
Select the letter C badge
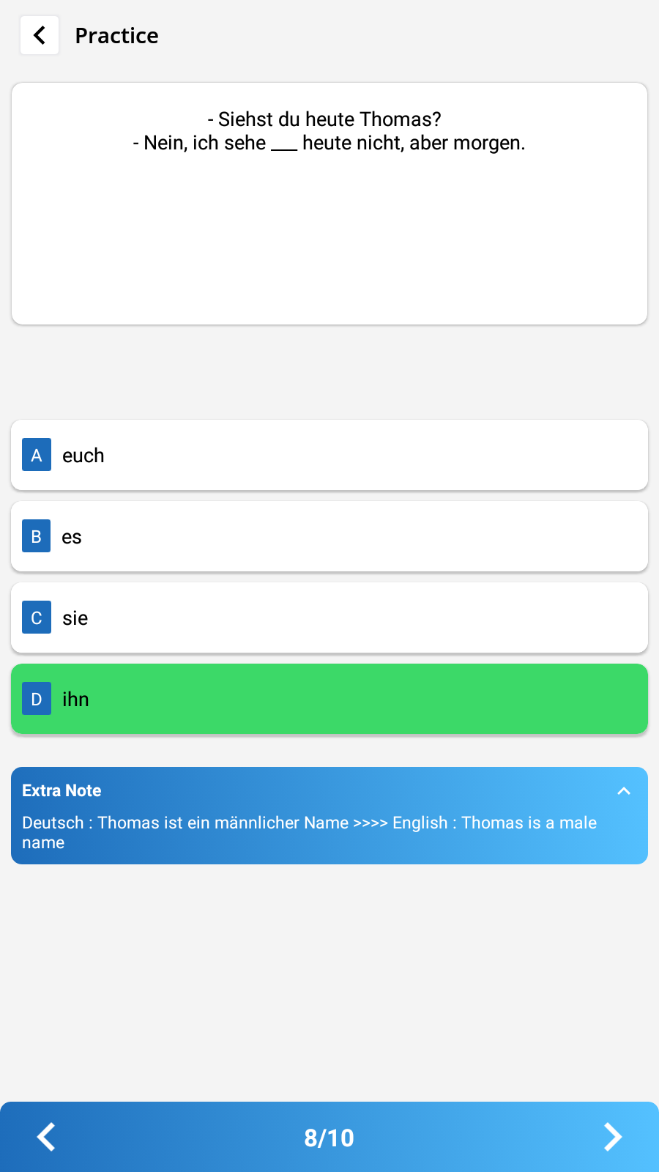(37, 617)
